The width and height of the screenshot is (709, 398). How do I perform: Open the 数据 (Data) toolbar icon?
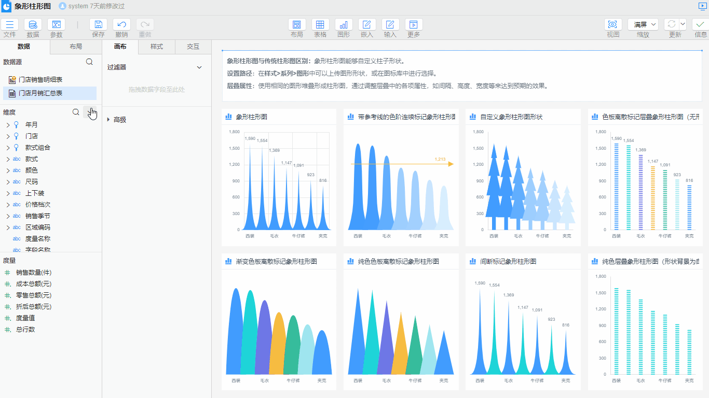click(x=33, y=25)
